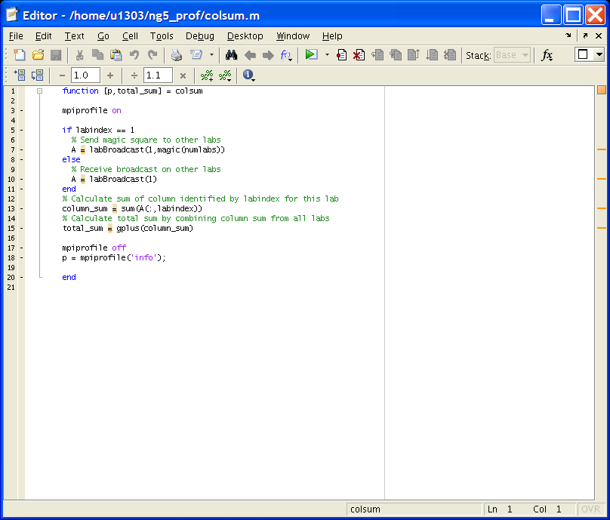The image size is (610, 520).
Task: Open the cell mode info icon
Action: tap(248, 75)
